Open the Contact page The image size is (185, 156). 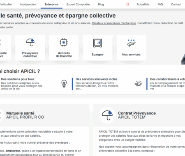176,5
